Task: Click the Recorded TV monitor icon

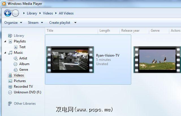Action: coord(10,87)
